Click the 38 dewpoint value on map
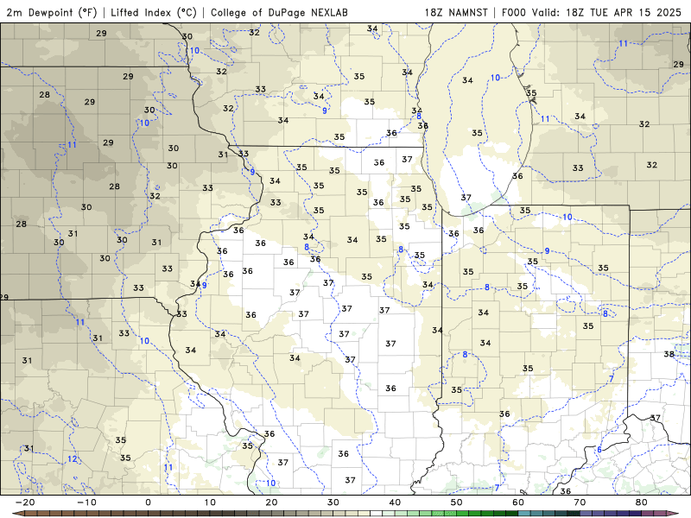691x518 pixels. [x=669, y=354]
